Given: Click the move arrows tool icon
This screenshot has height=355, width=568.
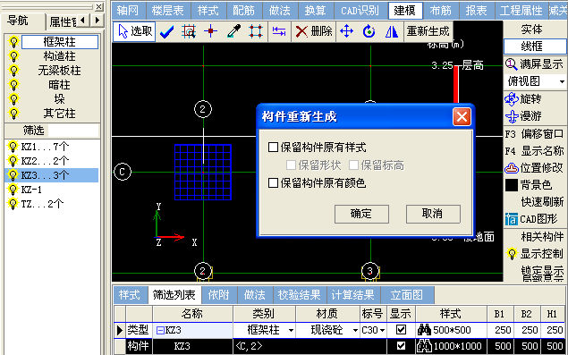Looking at the screenshot, I should 347,31.
